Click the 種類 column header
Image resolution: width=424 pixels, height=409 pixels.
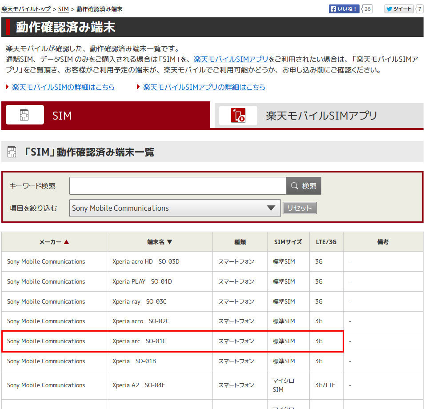pyautogui.click(x=240, y=242)
